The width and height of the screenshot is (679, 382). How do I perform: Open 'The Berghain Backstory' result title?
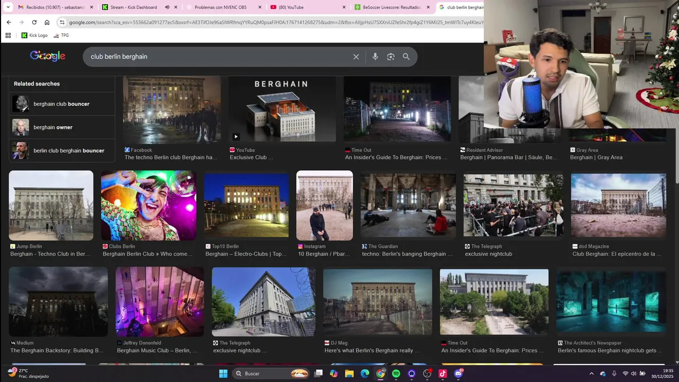[x=57, y=351]
